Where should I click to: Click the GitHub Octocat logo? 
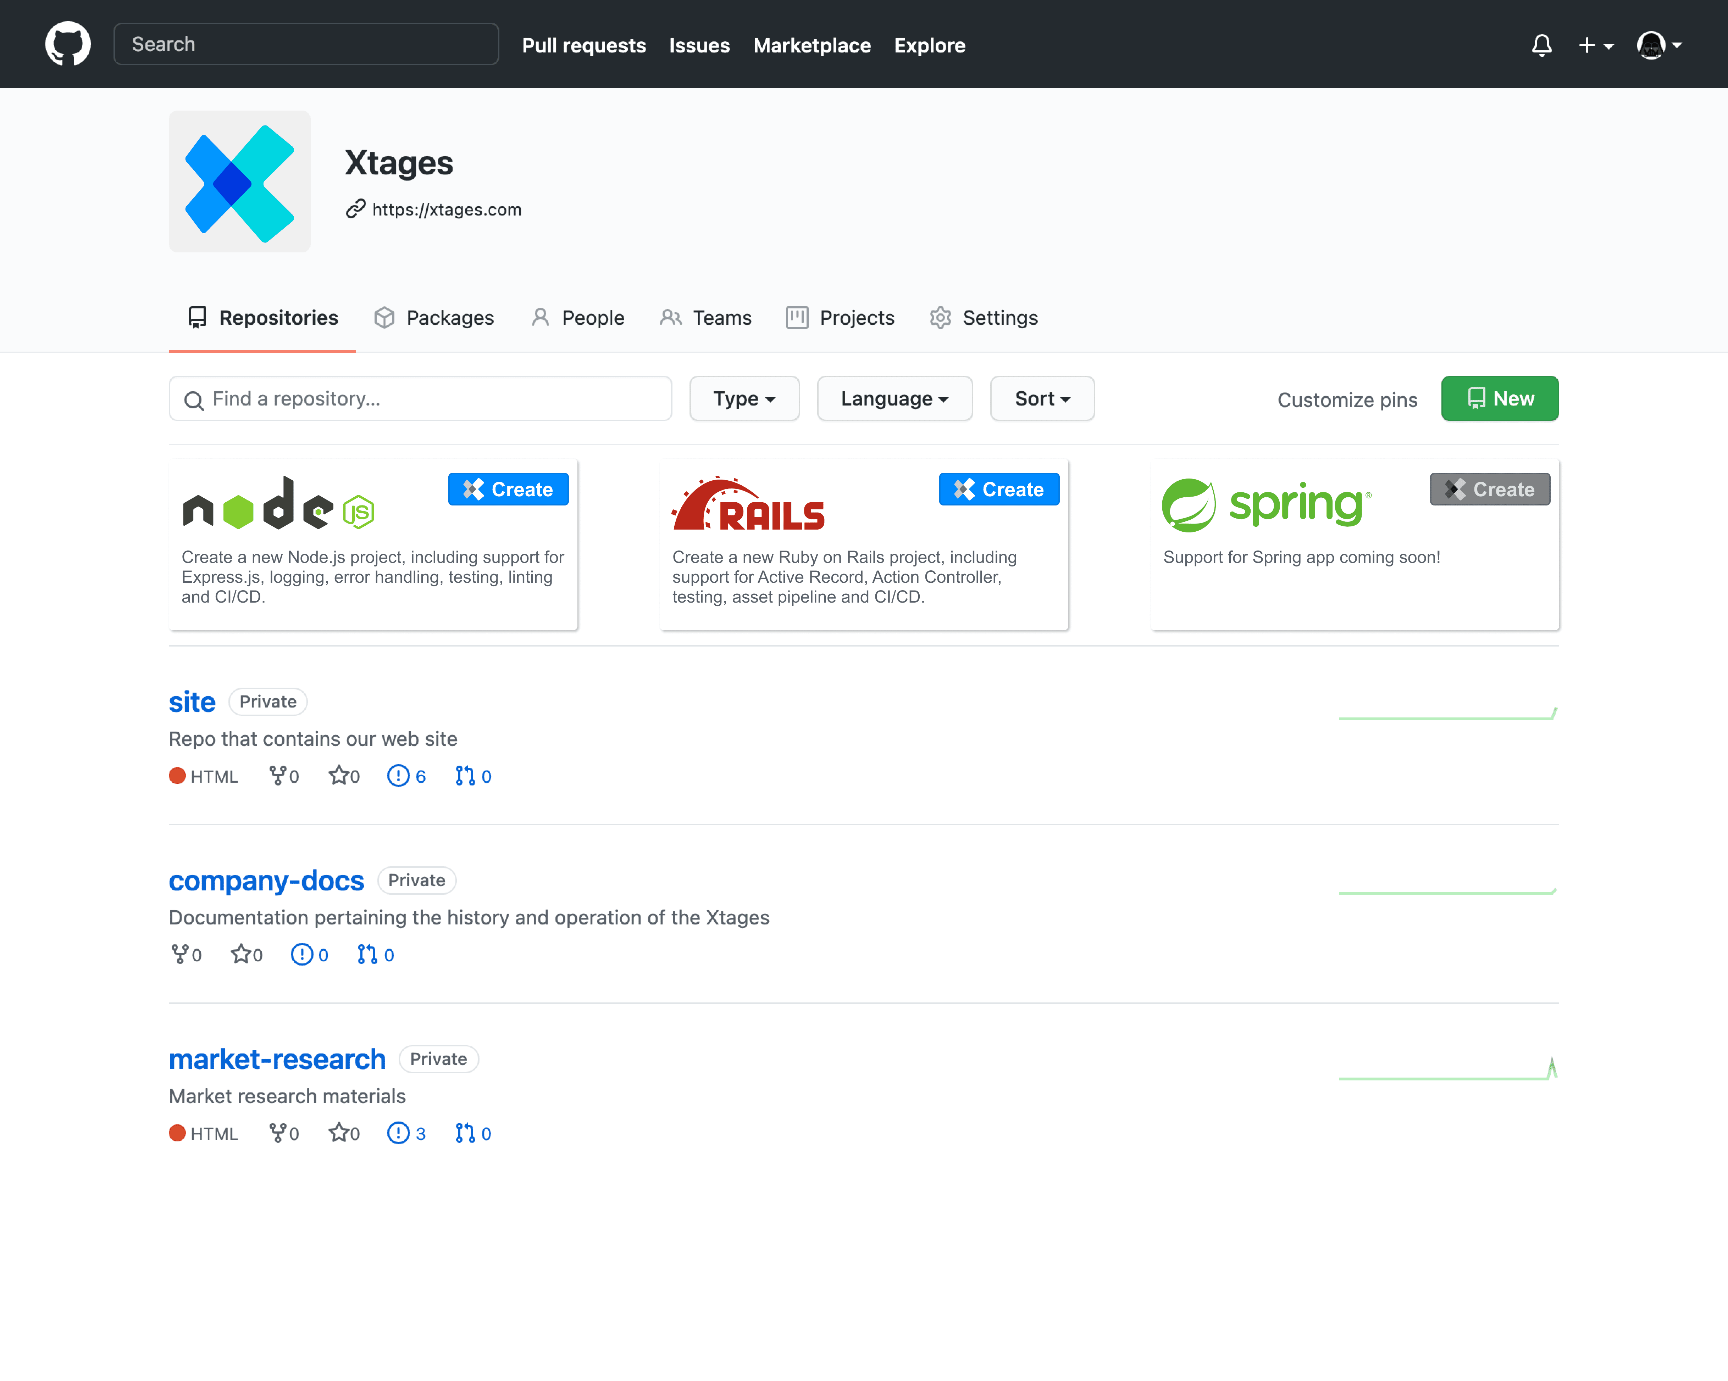tap(68, 44)
